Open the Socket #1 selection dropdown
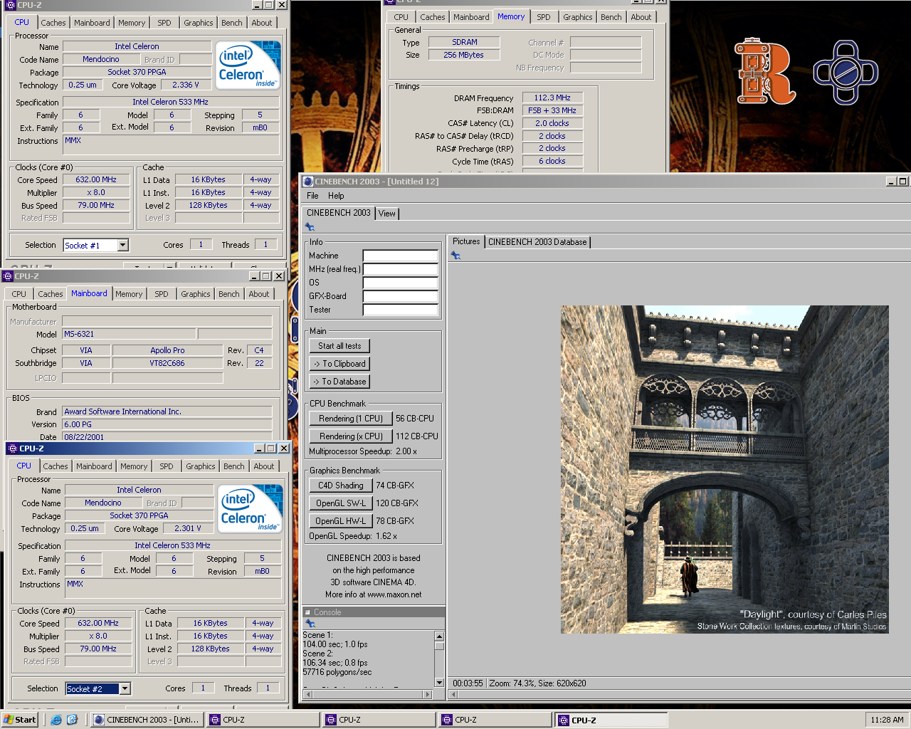The height and width of the screenshot is (729, 911). pyautogui.click(x=122, y=245)
